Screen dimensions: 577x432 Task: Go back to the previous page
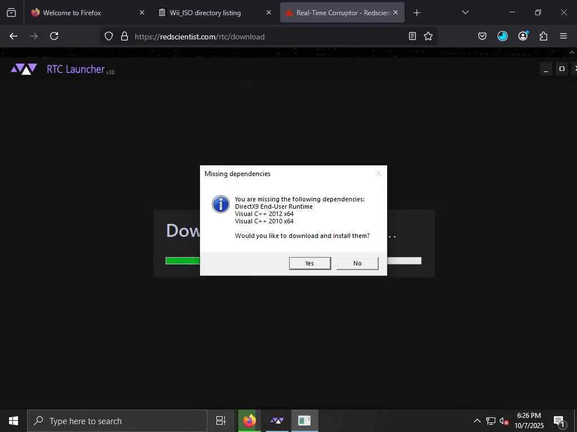pyautogui.click(x=14, y=36)
